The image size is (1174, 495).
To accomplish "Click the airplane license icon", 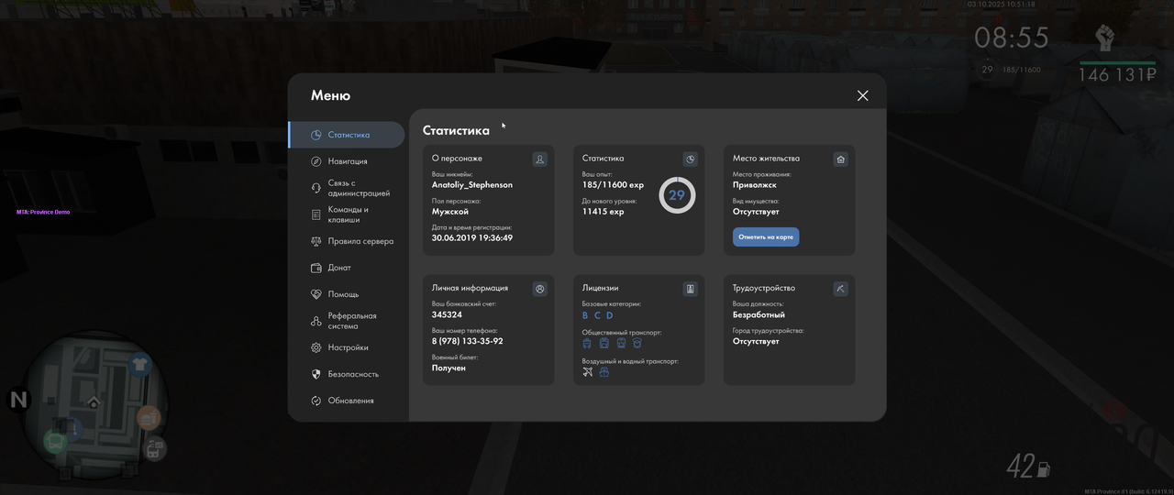I will click(x=588, y=372).
